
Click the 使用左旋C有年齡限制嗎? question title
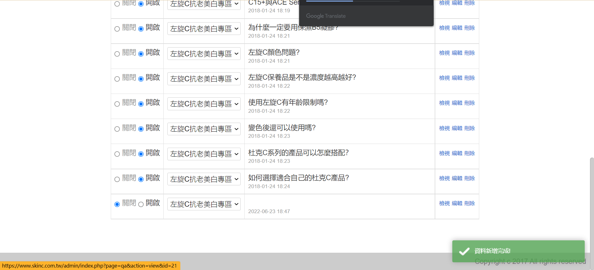[288, 103]
